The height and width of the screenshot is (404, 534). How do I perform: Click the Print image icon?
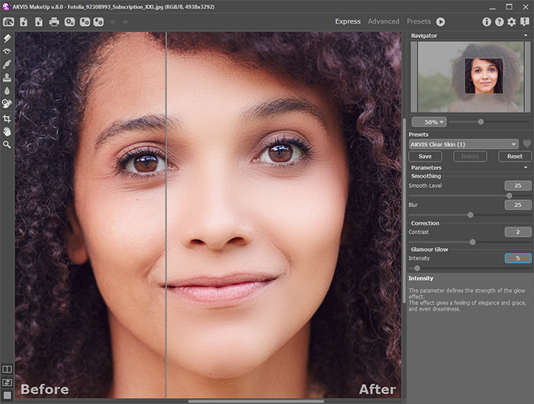click(54, 21)
